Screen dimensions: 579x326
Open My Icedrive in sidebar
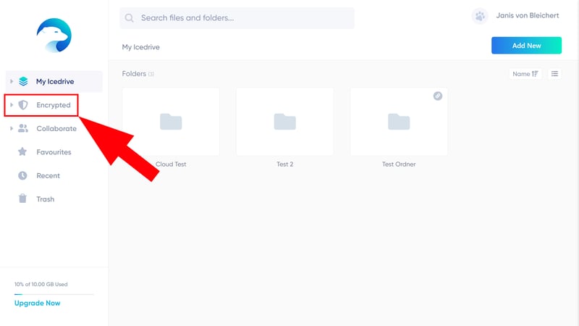point(54,81)
